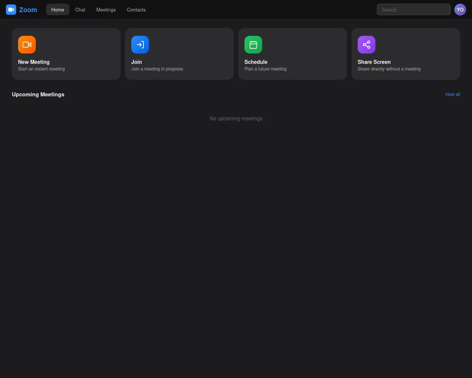Go to the Meetings tab
Screen dimensions: 472x378
[106, 10]
